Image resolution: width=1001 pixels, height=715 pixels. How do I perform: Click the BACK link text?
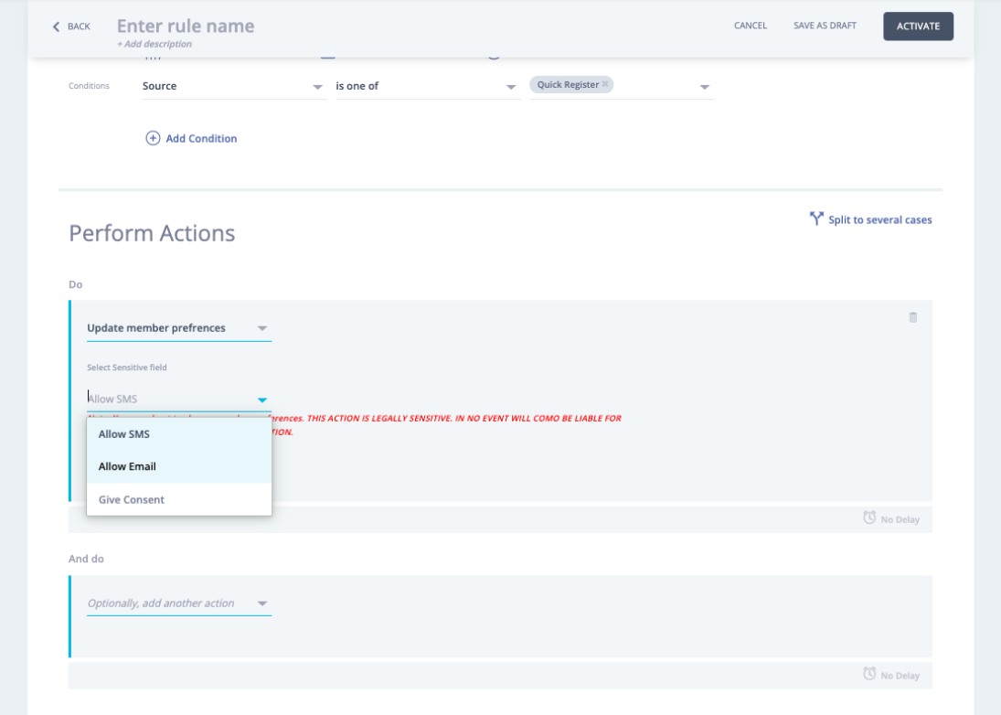point(79,27)
